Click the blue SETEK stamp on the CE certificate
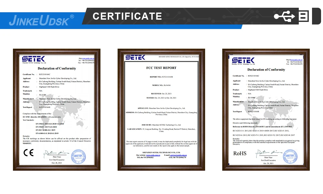The image size is (323, 194). (78, 157)
